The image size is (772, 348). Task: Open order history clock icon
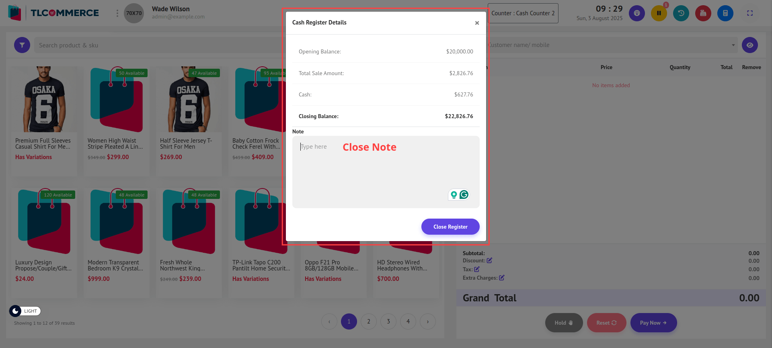tap(681, 13)
